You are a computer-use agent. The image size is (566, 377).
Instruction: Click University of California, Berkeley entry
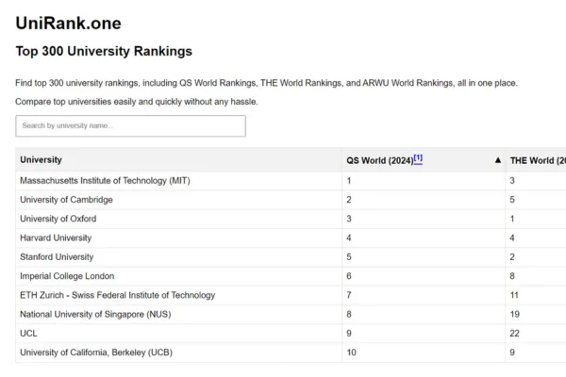(95, 352)
